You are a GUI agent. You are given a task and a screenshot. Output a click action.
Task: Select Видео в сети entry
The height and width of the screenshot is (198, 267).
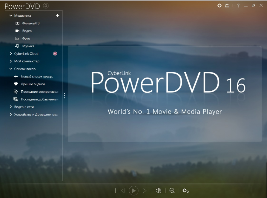coord(24,107)
